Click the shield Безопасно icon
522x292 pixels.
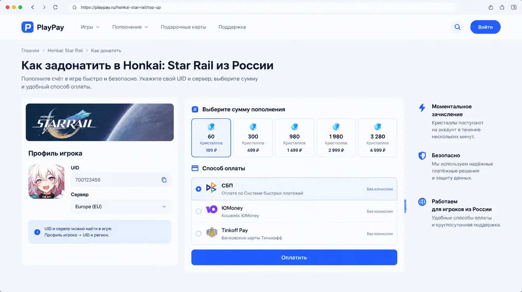click(x=422, y=156)
